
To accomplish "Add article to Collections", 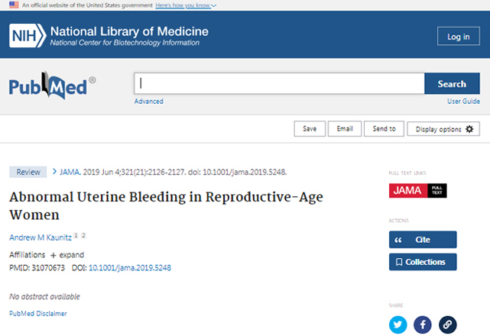I will (423, 262).
